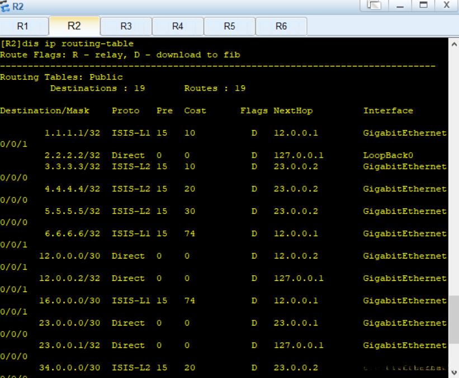This screenshot has height=378, width=459.
Task: Click ISIS-L1 protocol in 16.0.0.0/30 row
Action: click(x=131, y=301)
